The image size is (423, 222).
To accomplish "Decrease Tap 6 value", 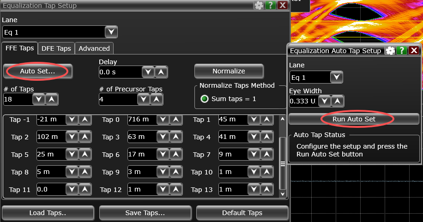I will pyautogui.click(x=163, y=155).
